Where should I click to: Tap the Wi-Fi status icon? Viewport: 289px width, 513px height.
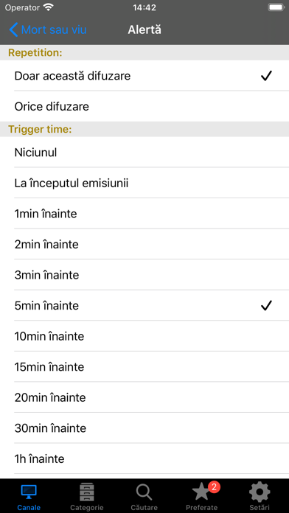pos(49,7)
